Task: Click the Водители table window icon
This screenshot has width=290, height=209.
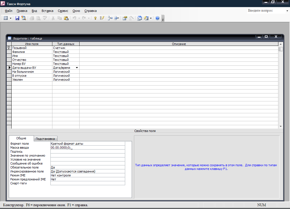Action: pos(9,38)
